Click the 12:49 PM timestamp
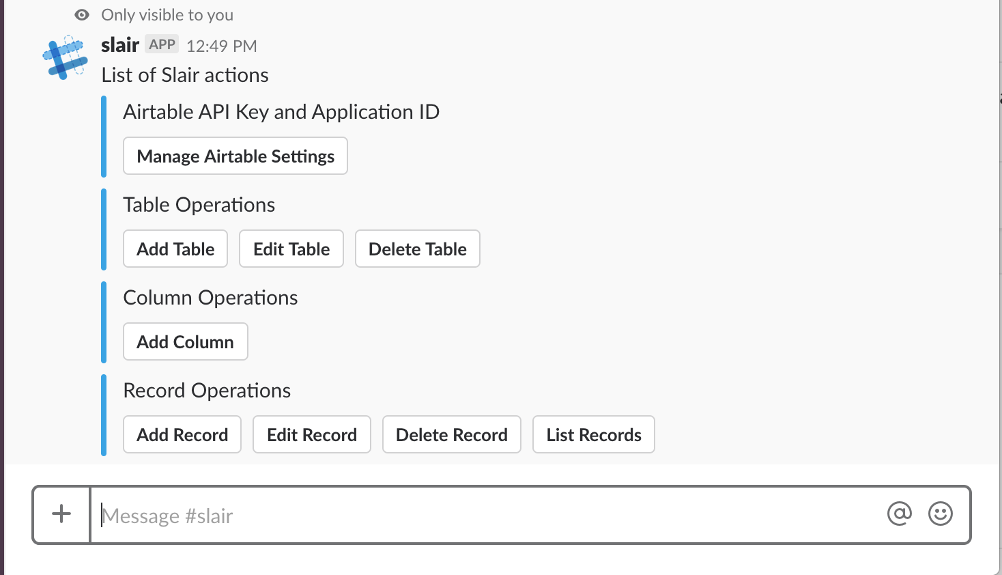The height and width of the screenshot is (575, 1002). pyautogui.click(x=222, y=46)
